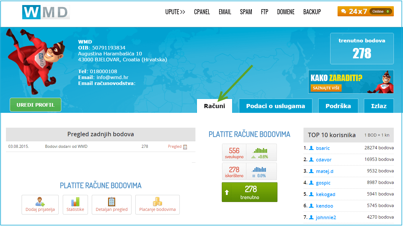Click user icon beside kekogad
Viewport: 403px width, 226px height.
pos(311,194)
